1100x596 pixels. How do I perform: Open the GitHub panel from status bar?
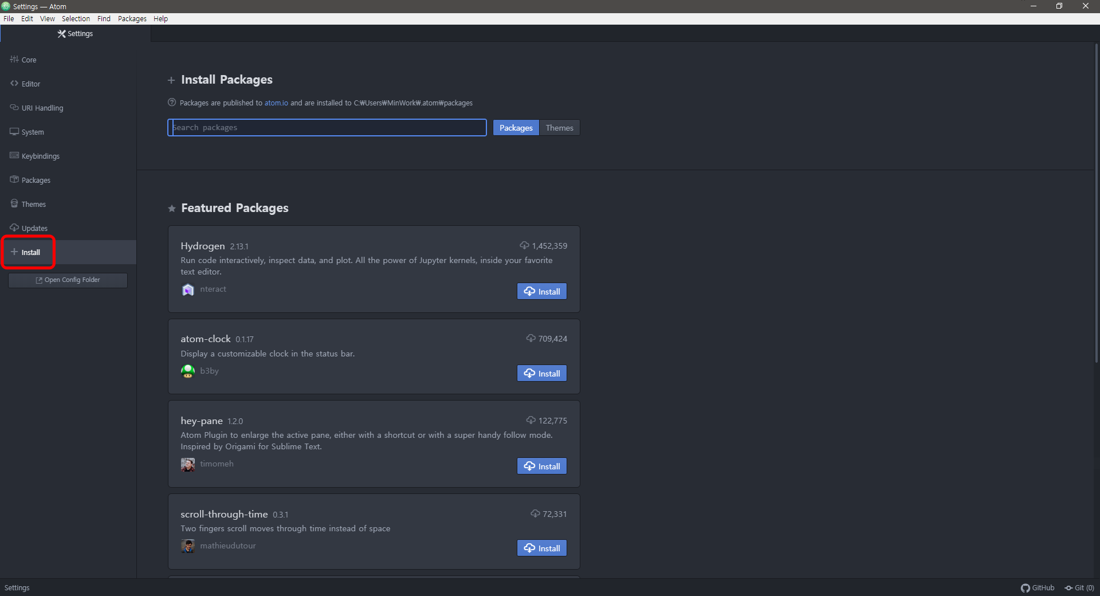click(1038, 588)
